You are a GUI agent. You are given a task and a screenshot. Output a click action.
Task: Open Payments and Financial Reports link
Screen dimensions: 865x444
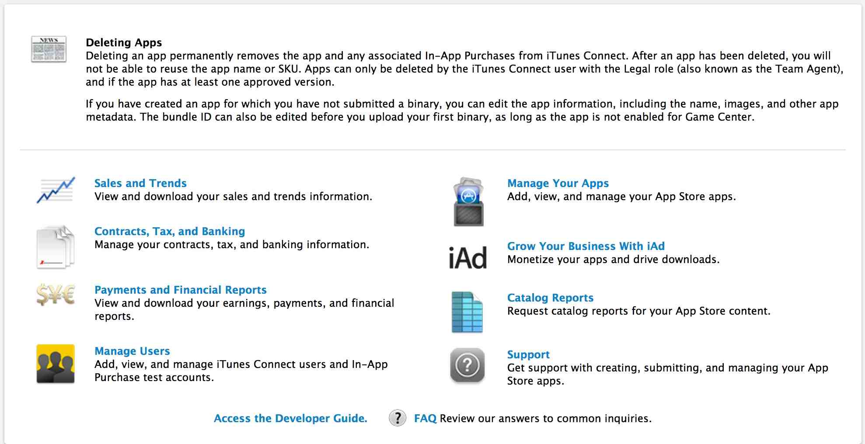point(181,290)
